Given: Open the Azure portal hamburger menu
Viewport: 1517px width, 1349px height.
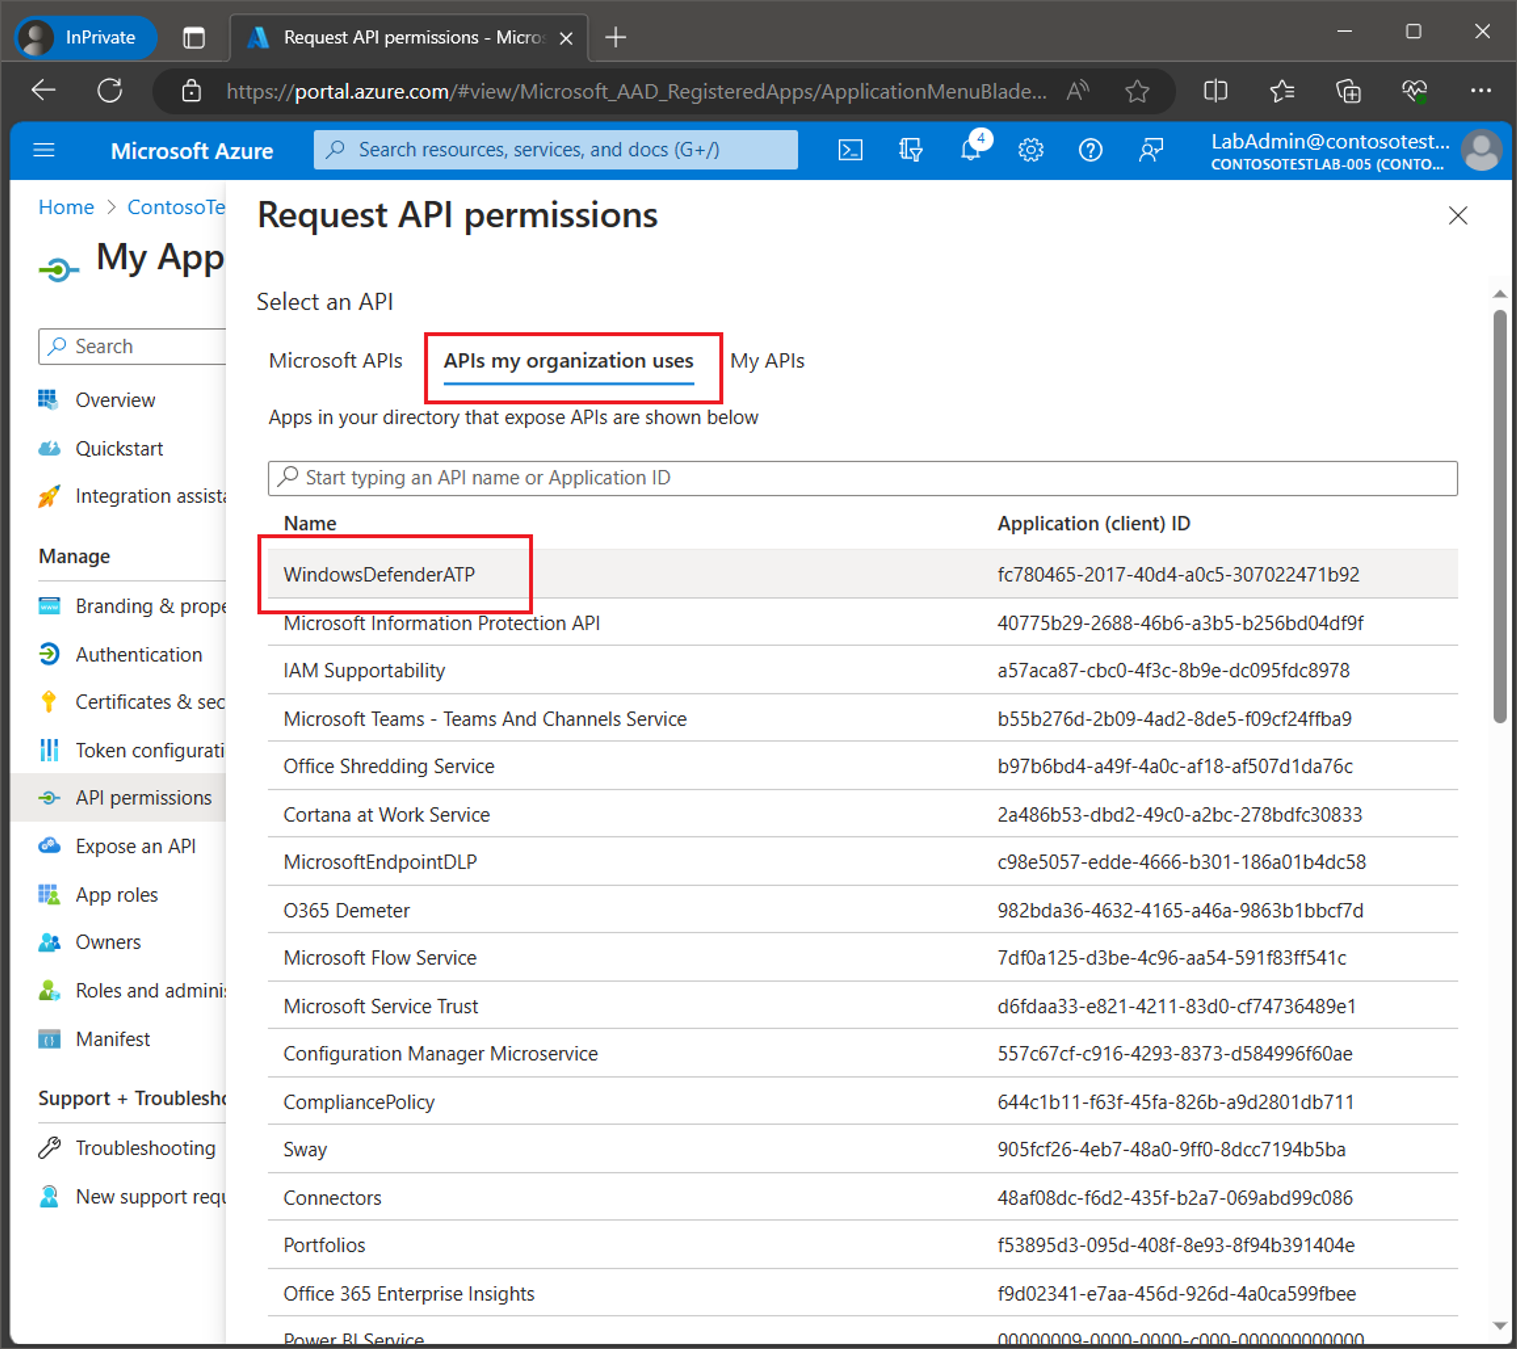Looking at the screenshot, I should point(45,151).
